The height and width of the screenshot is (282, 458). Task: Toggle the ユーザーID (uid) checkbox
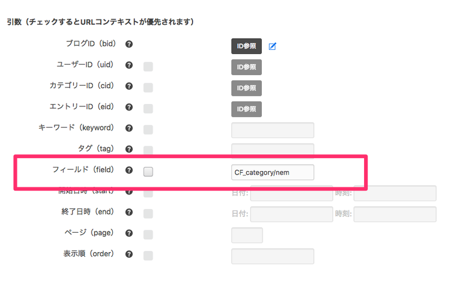[148, 67]
